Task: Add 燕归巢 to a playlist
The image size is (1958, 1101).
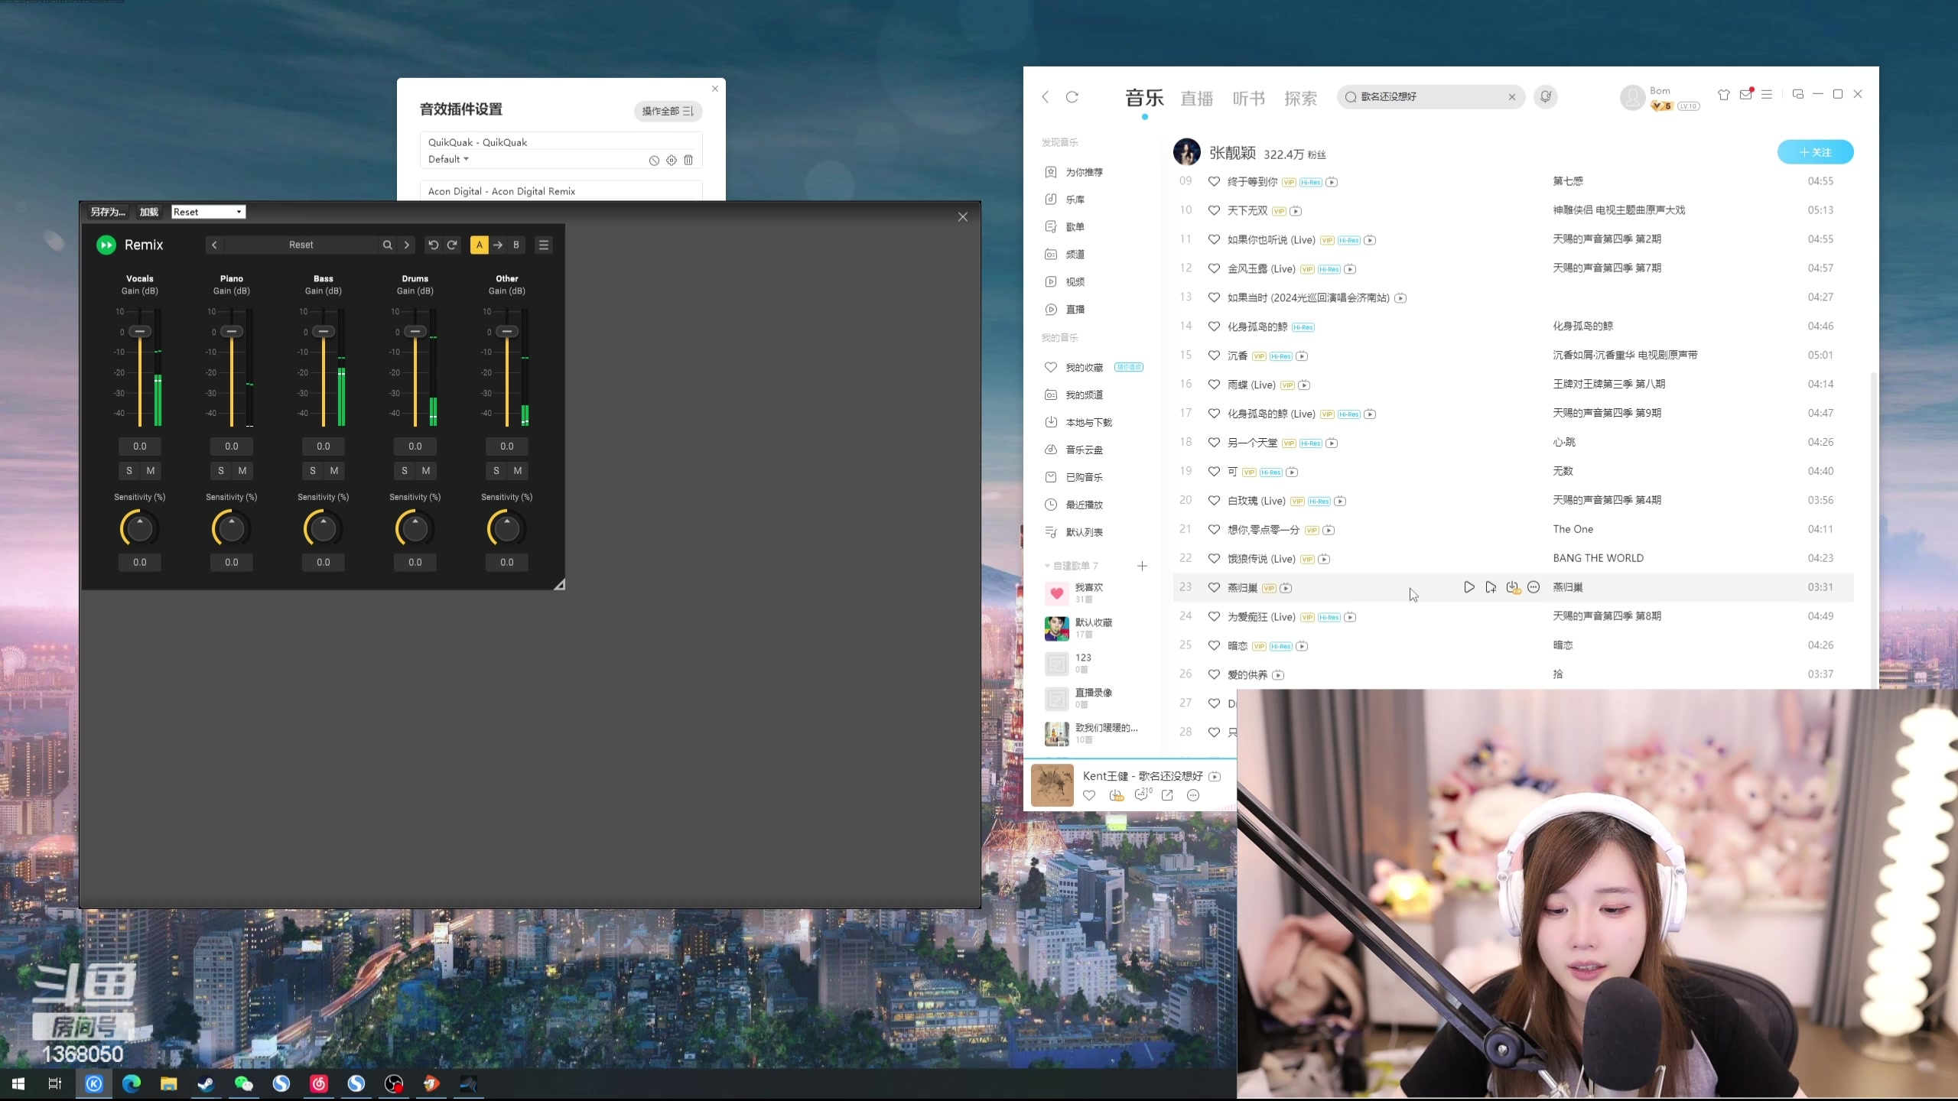Action: (x=1491, y=587)
